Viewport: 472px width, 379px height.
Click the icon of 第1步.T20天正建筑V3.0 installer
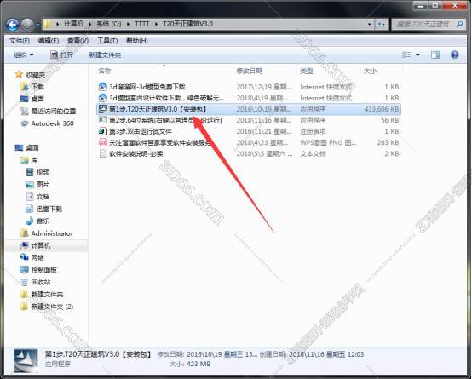point(103,109)
